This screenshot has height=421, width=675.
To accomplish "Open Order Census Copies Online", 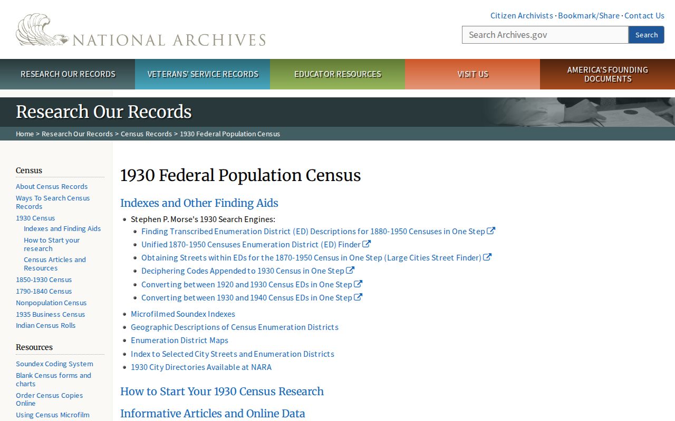I will [49, 399].
